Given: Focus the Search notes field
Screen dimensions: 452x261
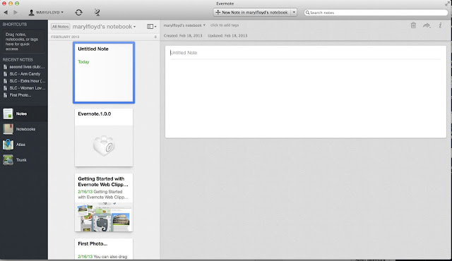Looking at the screenshot, I should [376, 13].
